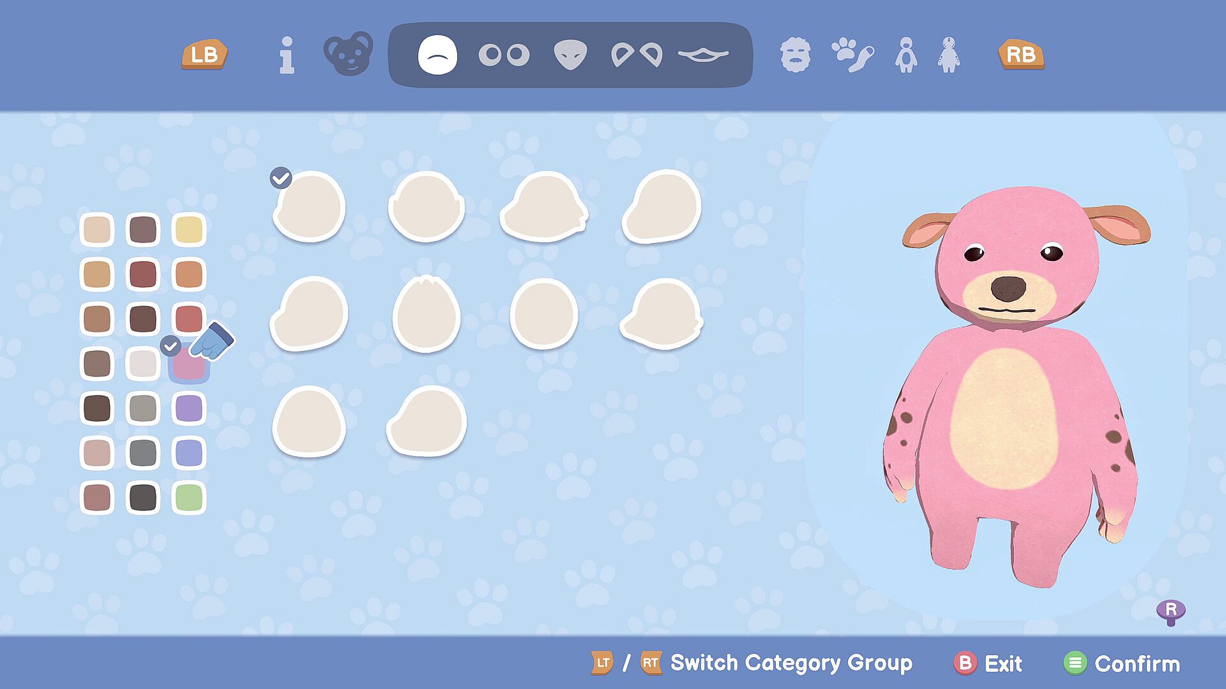This screenshot has width=1226, height=689.
Task: Click the Confirm button
Action: (1122, 663)
